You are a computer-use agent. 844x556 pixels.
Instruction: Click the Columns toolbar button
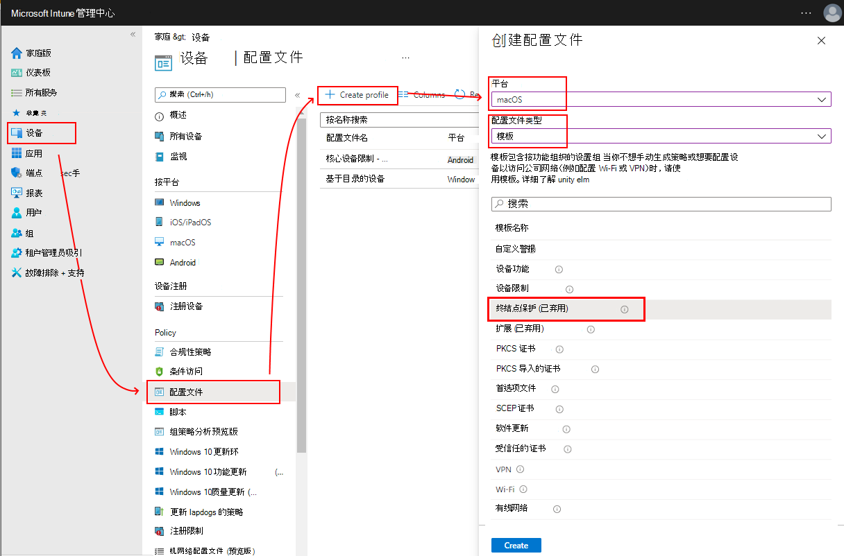422,95
